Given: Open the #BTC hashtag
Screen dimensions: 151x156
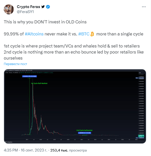Looking at the screenshot, I should pyautogui.click(x=84, y=34).
